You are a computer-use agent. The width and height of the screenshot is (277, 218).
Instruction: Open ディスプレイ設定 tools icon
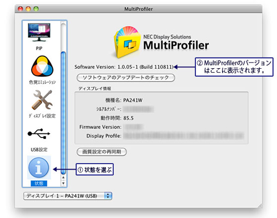coord(42,100)
